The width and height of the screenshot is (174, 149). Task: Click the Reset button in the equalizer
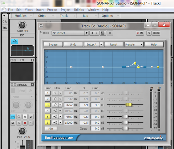click(x=114, y=45)
